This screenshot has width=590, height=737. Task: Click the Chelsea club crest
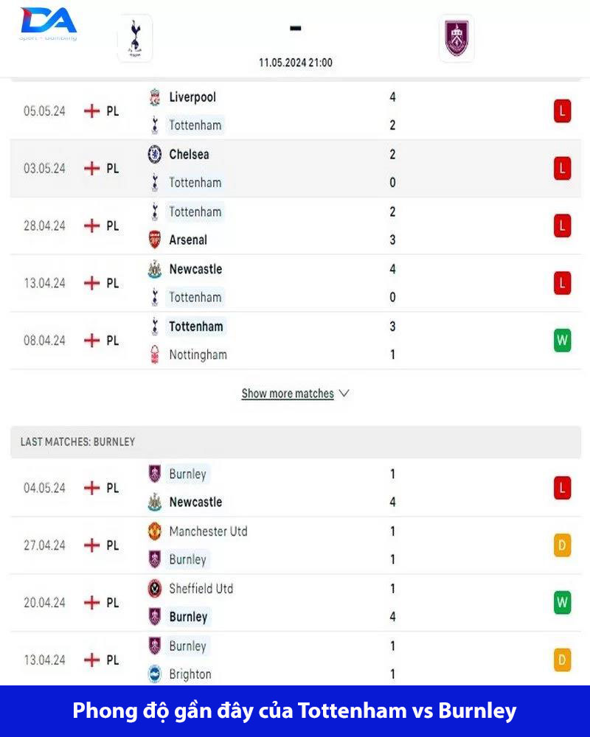tap(155, 155)
